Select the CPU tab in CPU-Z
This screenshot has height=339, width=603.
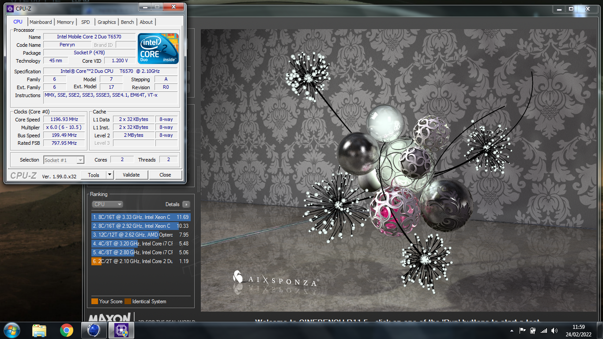[18, 22]
